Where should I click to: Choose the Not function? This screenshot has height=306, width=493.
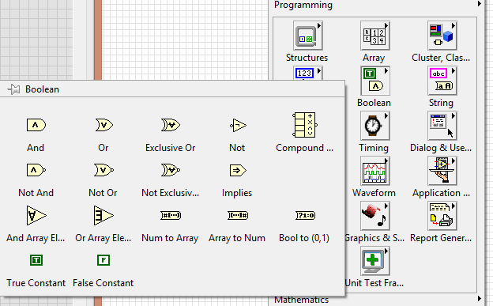click(x=238, y=126)
